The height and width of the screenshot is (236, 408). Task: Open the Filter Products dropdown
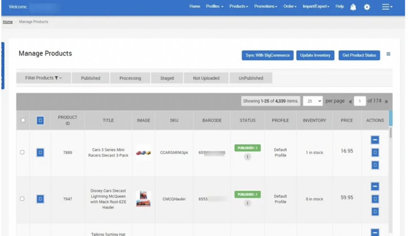(x=43, y=78)
